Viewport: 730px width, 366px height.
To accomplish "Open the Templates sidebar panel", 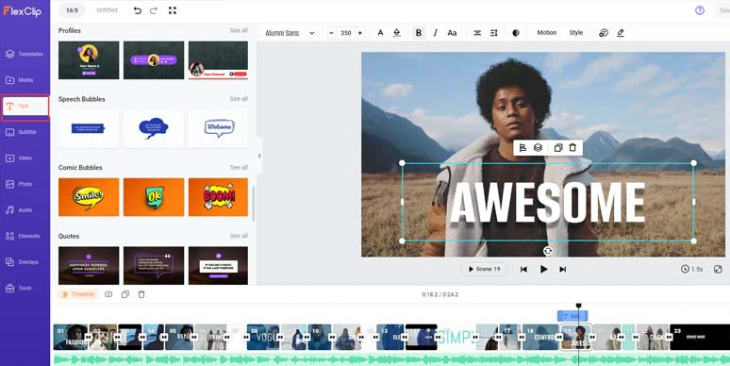I will coord(25,54).
